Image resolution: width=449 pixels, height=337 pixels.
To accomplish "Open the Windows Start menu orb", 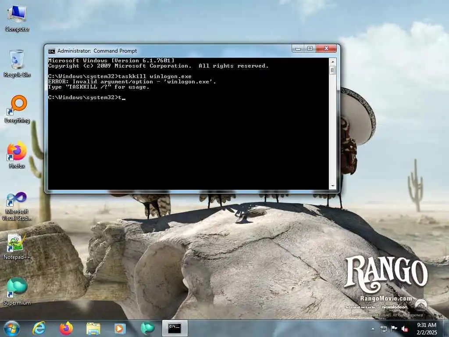I will pos(12,328).
